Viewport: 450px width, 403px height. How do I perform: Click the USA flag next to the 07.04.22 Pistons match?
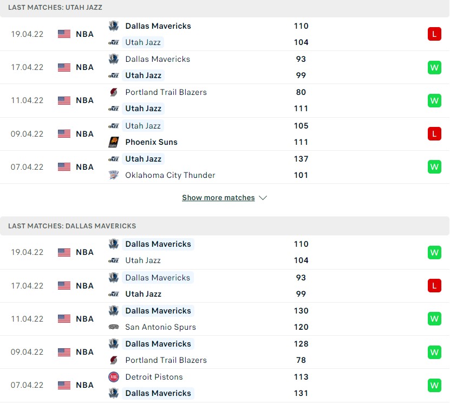coord(64,385)
